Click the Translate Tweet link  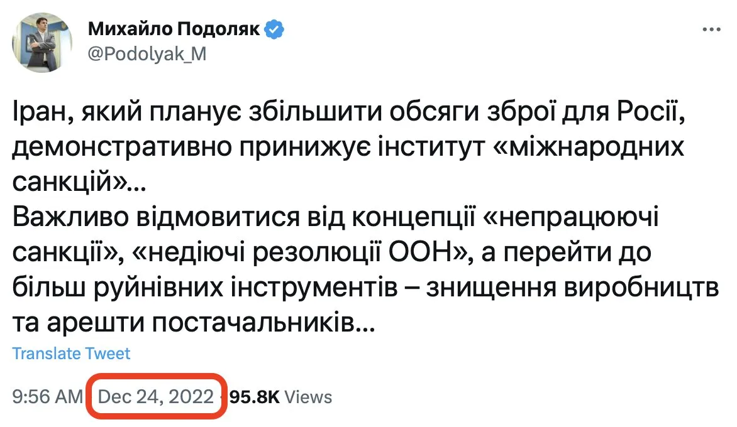click(71, 354)
